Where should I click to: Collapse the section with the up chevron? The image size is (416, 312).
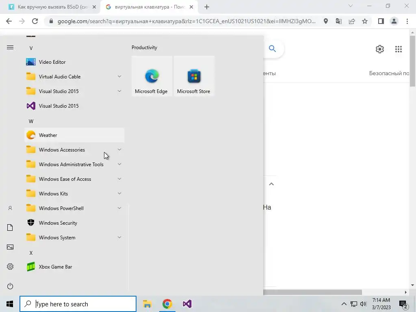pyautogui.click(x=271, y=184)
